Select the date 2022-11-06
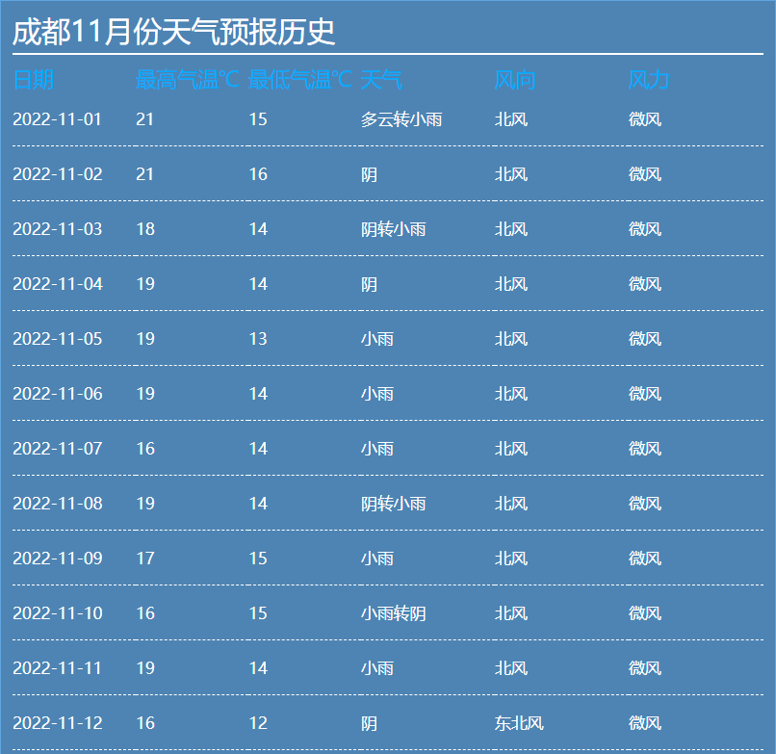776x754 pixels. point(58,394)
